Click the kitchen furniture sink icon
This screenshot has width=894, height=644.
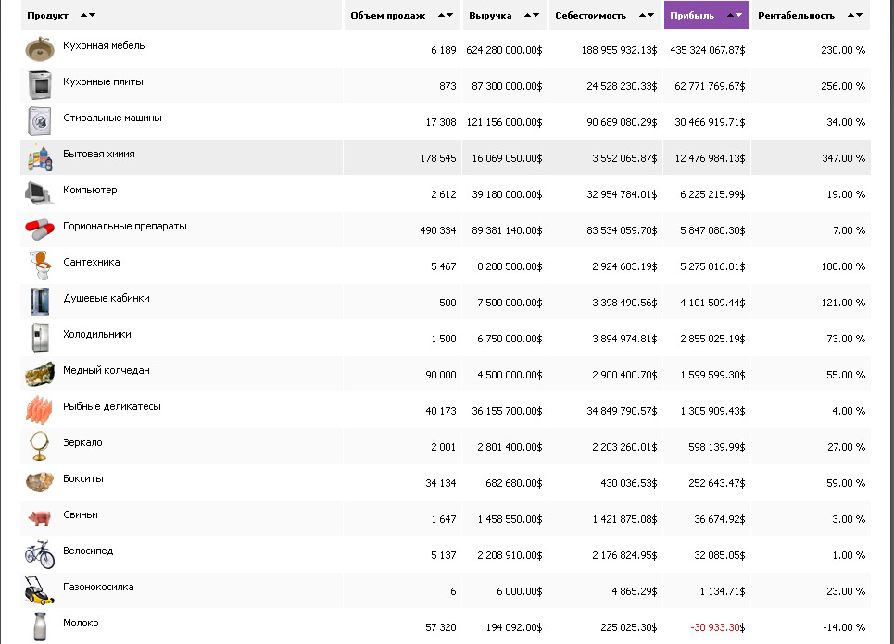click(40, 49)
